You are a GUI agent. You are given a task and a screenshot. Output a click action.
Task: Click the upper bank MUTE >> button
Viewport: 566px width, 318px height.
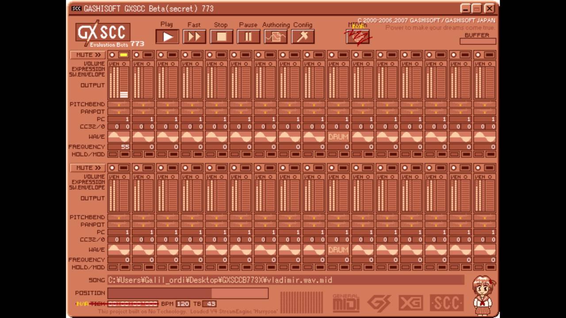tap(88, 55)
